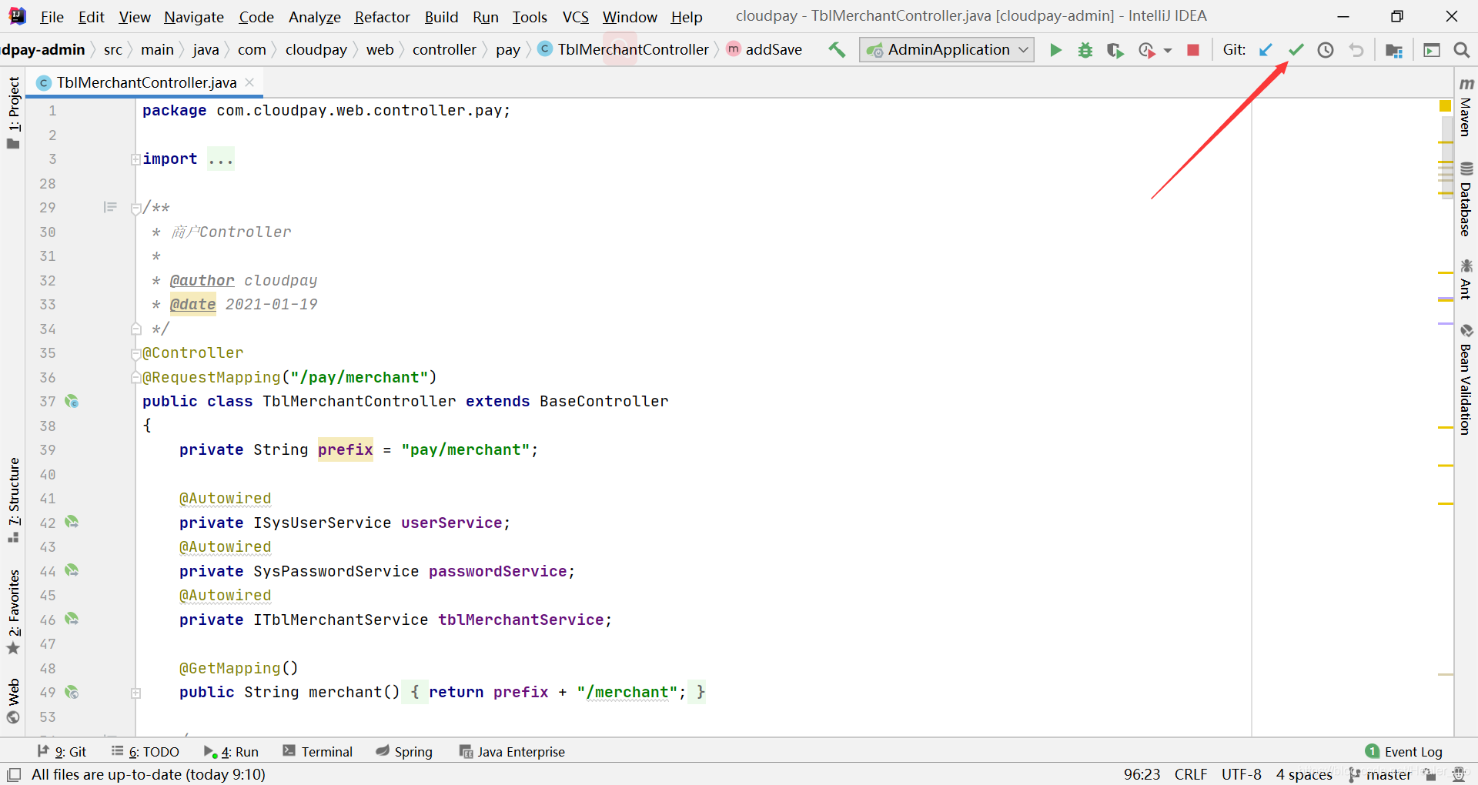This screenshot has height=785, width=1478.
Task: Click the TblMerchantController class breadcrumb
Action: 624,50
